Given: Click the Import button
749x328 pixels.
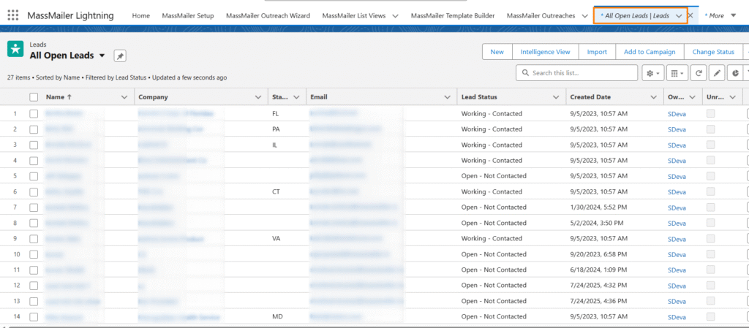Looking at the screenshot, I should [x=597, y=52].
